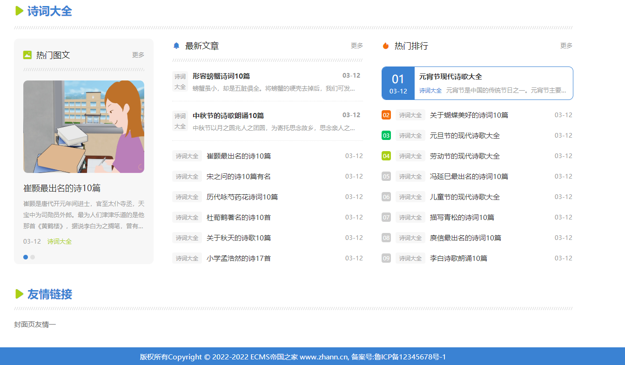Image resolution: width=625 pixels, height=365 pixels.
Task: Click the green arrow before 诗词大全 heading
Action: pyautogui.click(x=18, y=11)
